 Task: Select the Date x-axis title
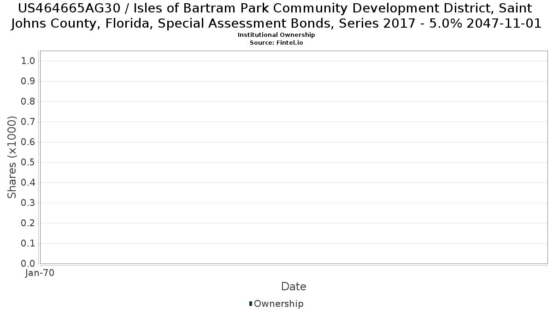pyautogui.click(x=294, y=287)
